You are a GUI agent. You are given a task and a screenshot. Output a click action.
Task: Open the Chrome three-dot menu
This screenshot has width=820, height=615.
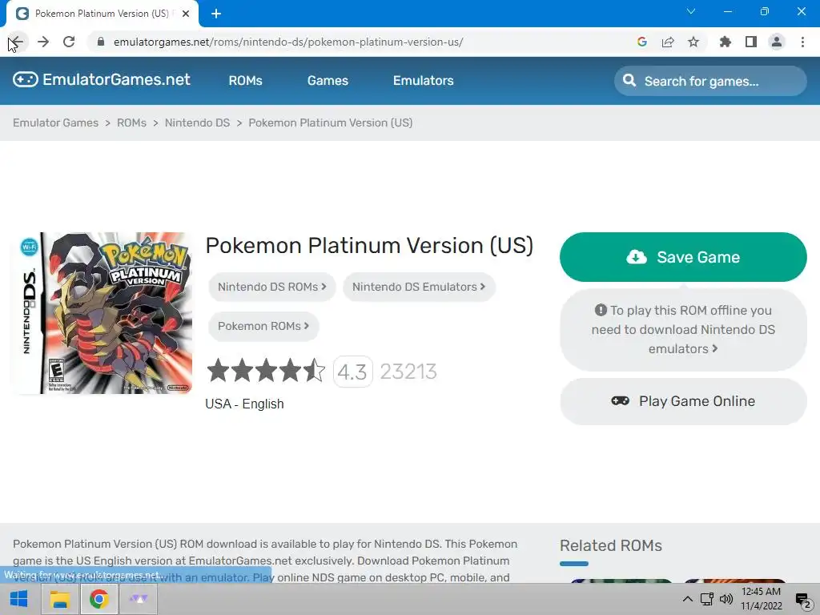click(x=802, y=42)
